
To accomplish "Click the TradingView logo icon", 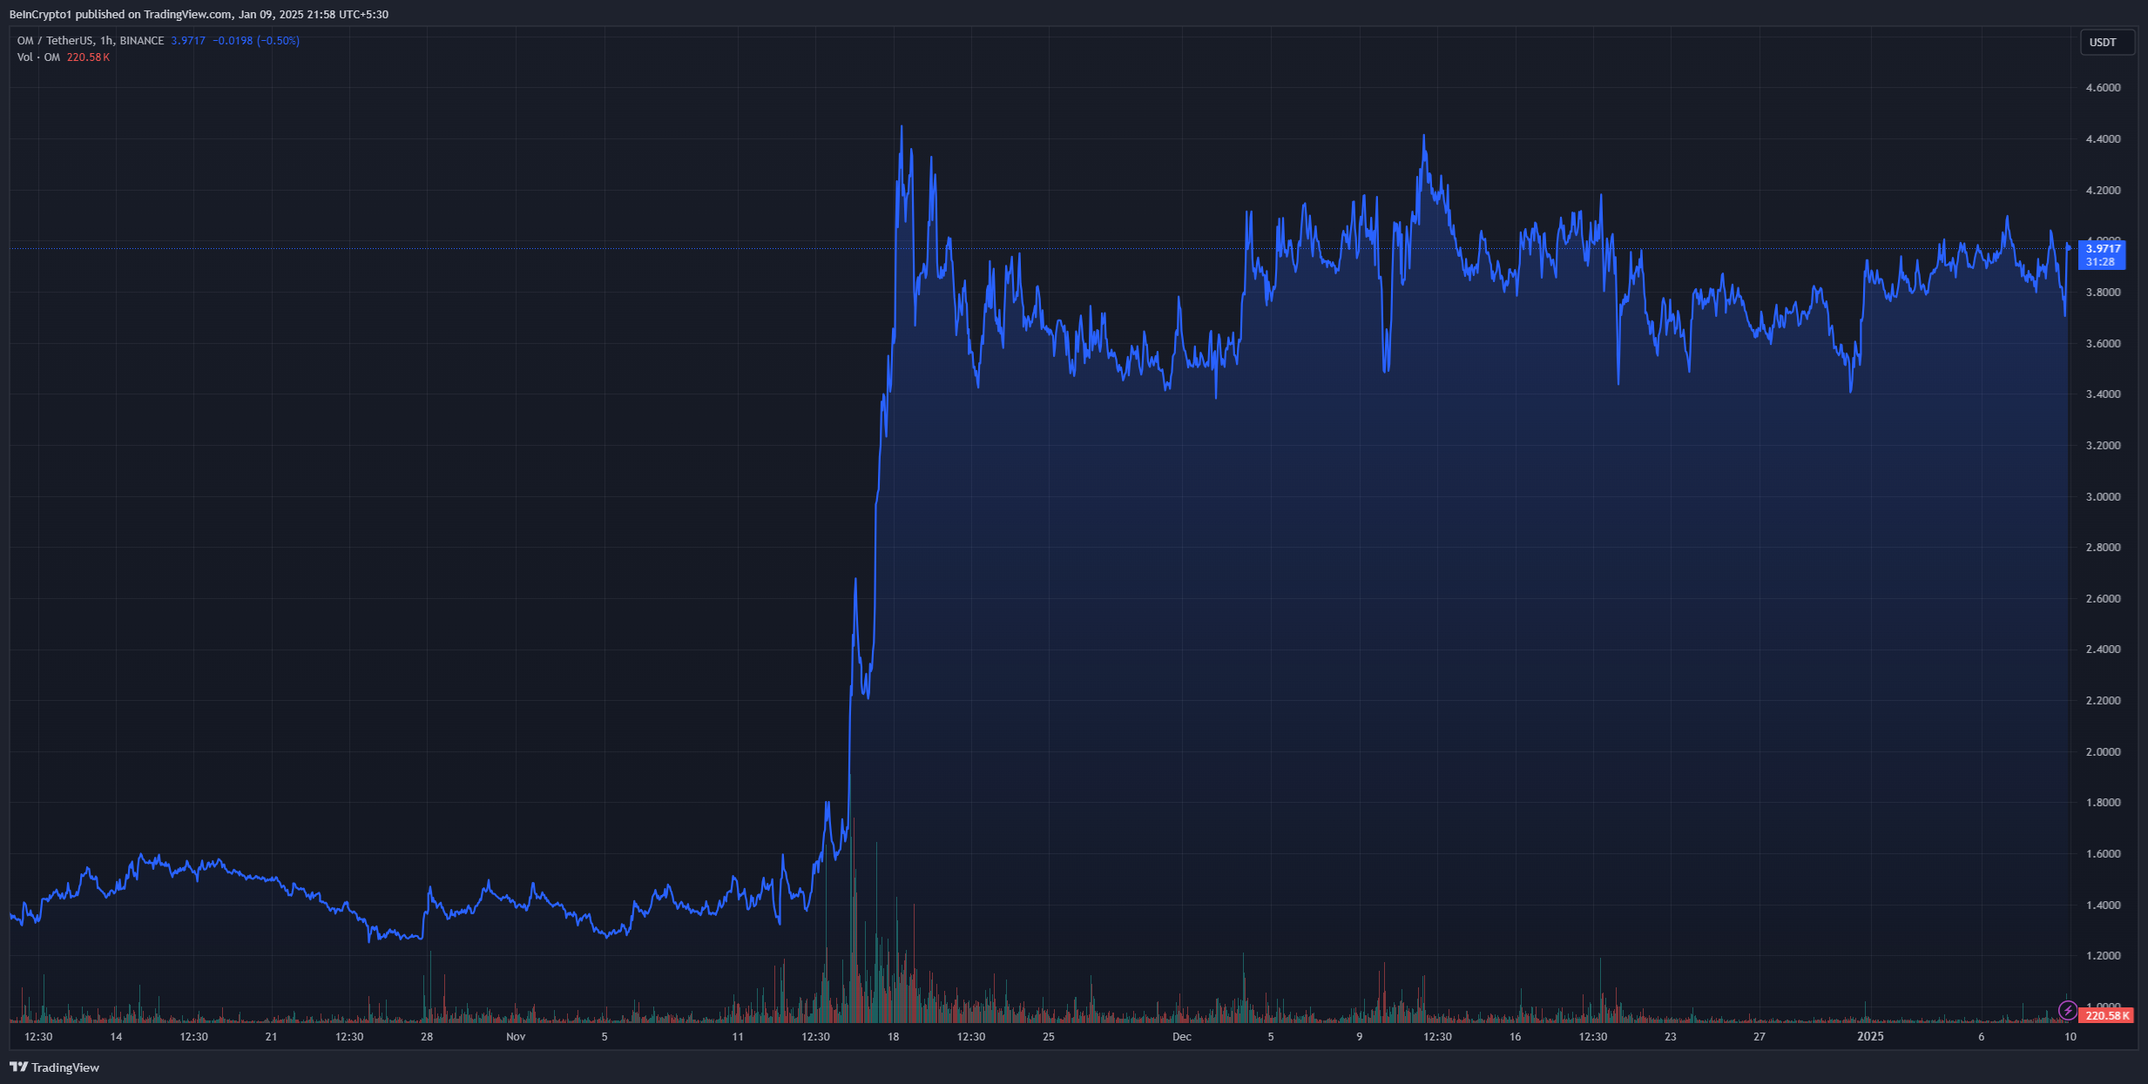I will [x=18, y=1067].
